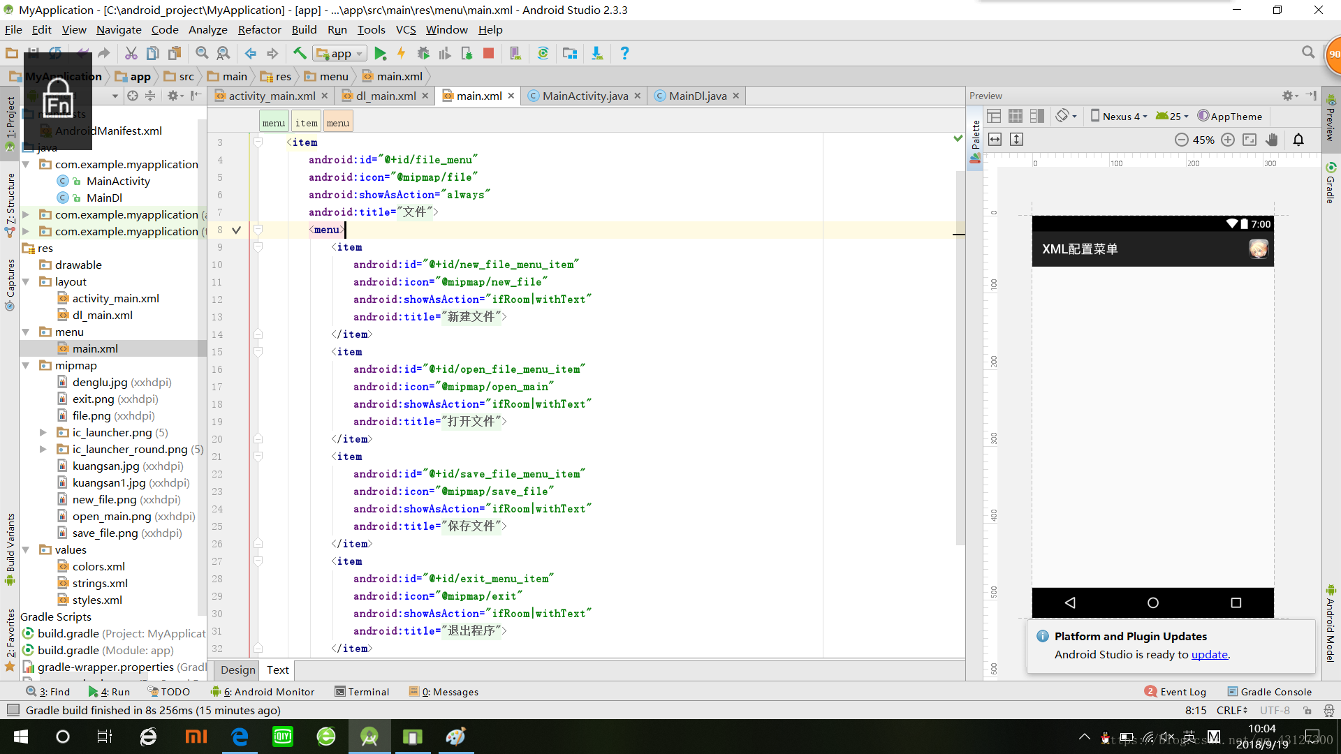This screenshot has width=1341, height=754.
Task: Select the Pan hand tool in Preview
Action: click(1272, 140)
